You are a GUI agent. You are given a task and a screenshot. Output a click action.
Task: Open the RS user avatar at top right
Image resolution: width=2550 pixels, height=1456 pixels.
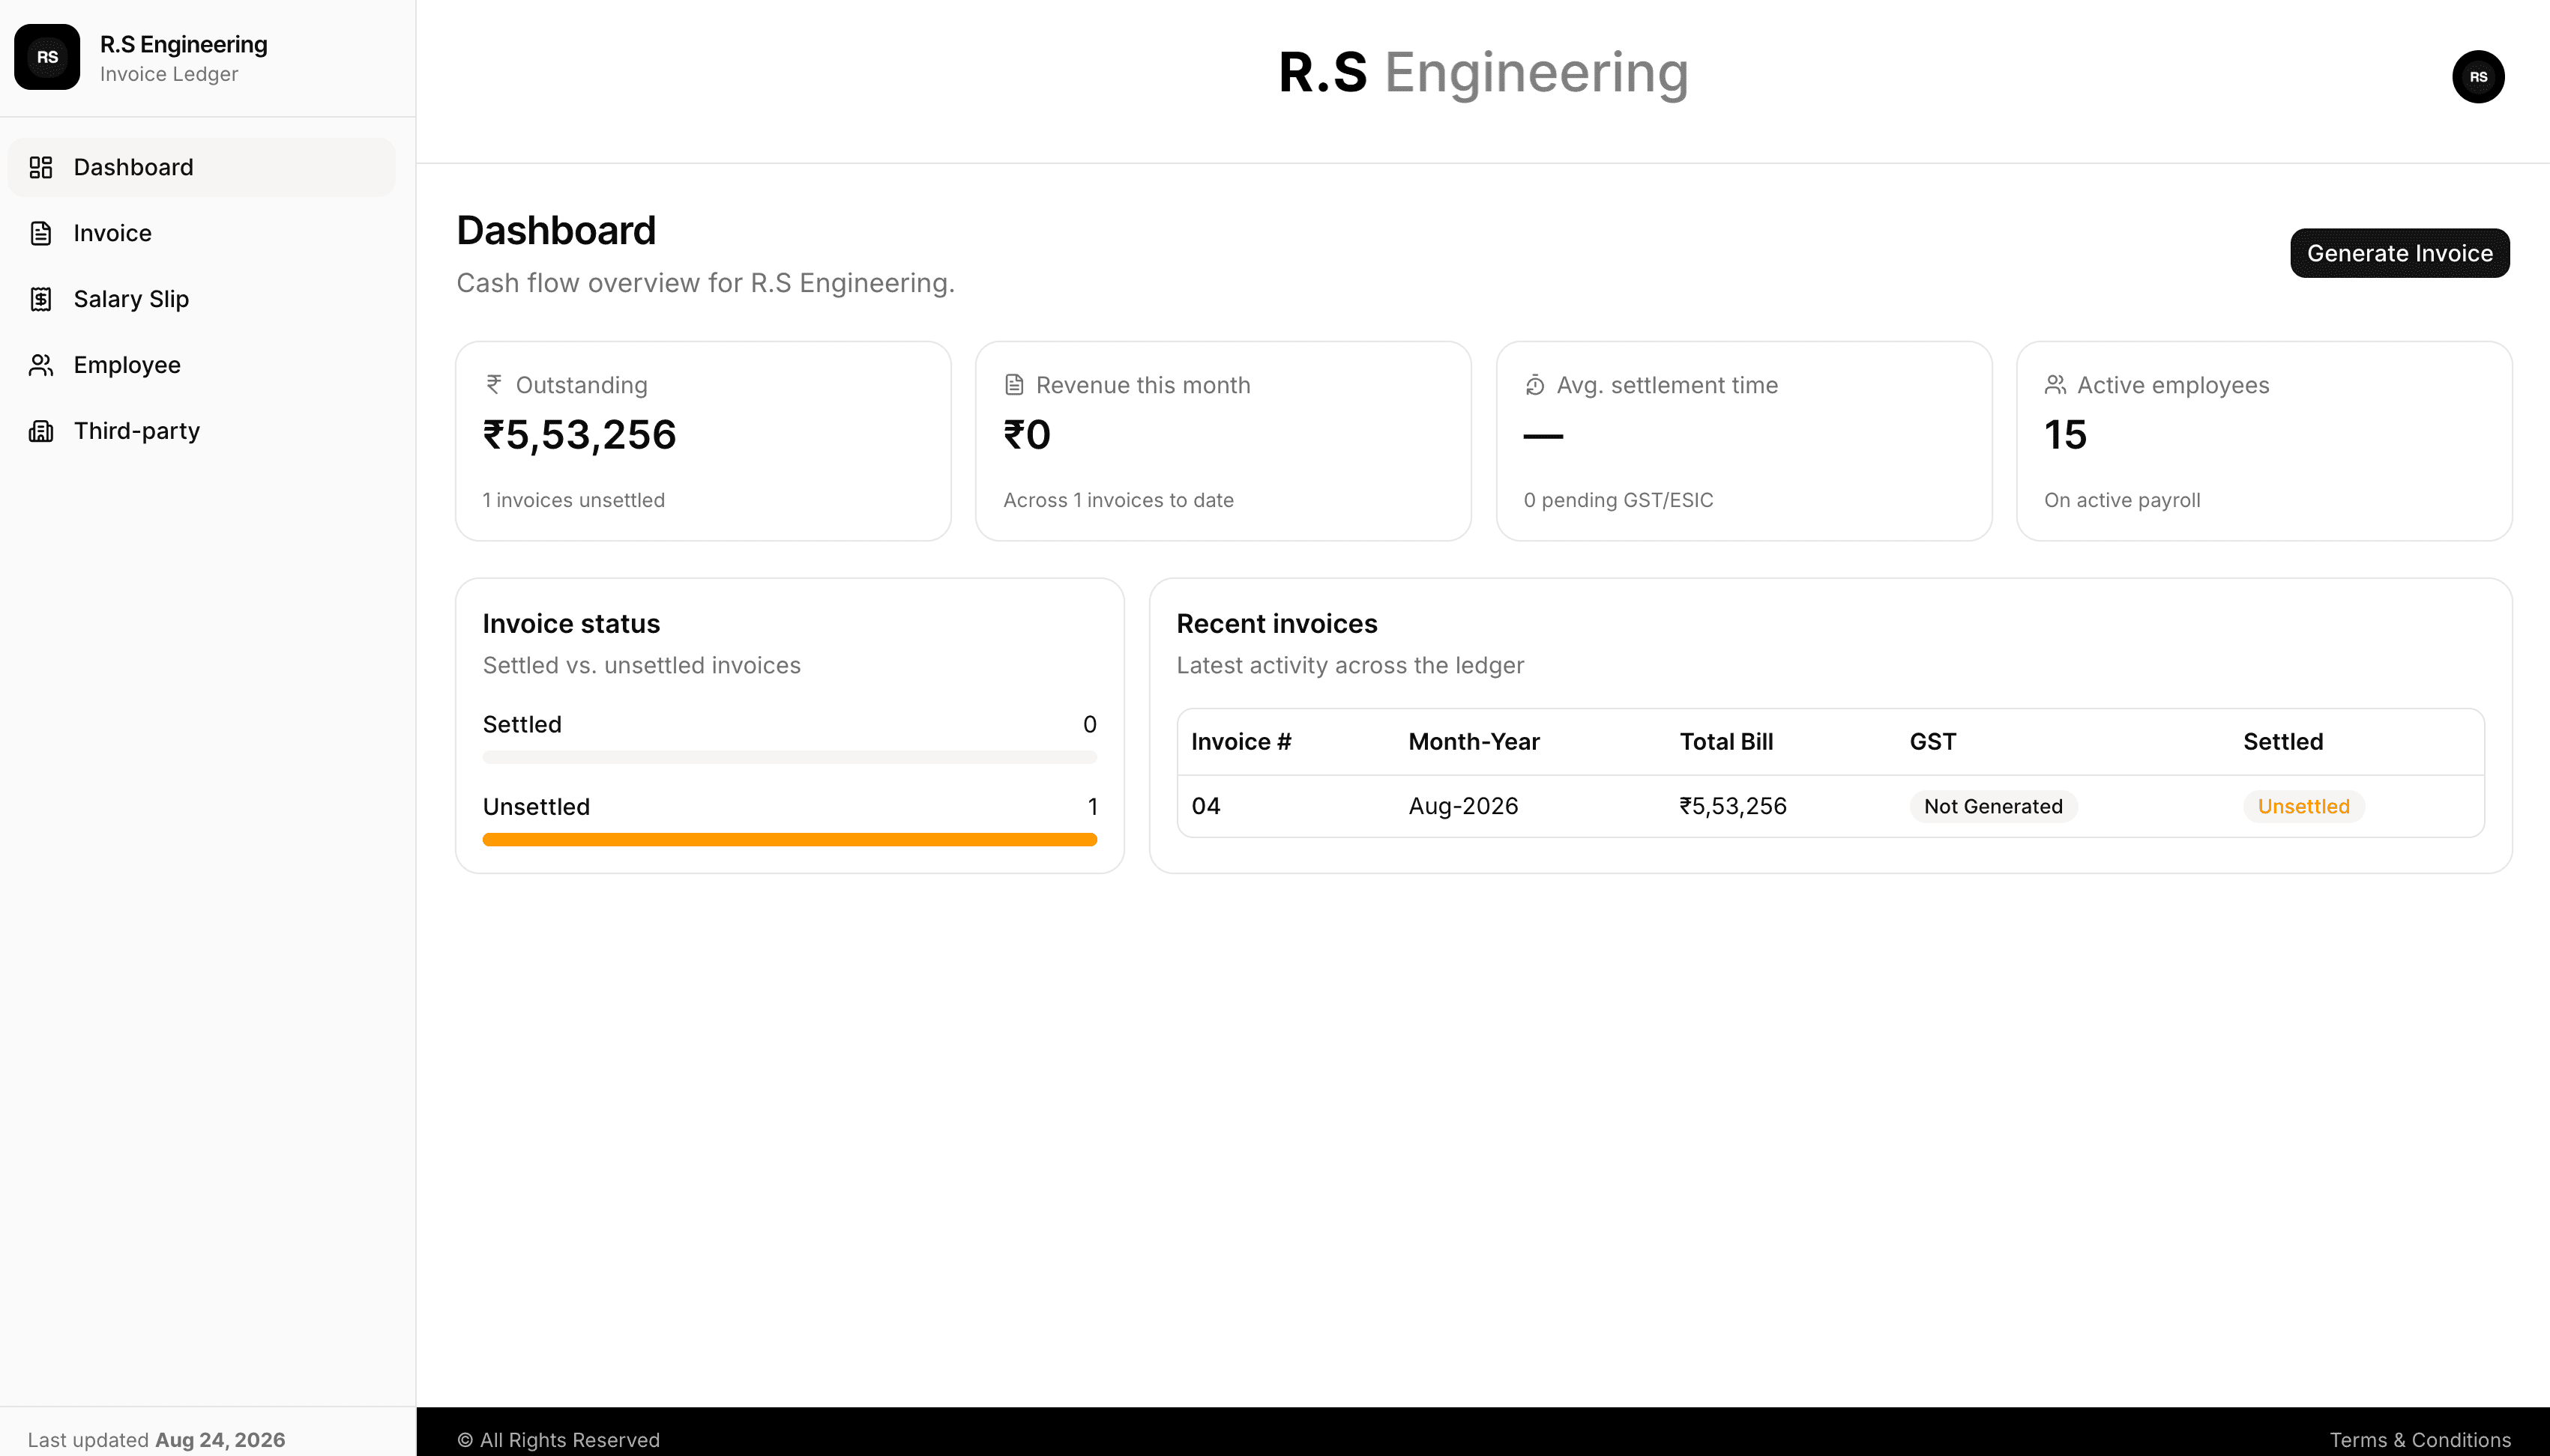(x=2478, y=77)
